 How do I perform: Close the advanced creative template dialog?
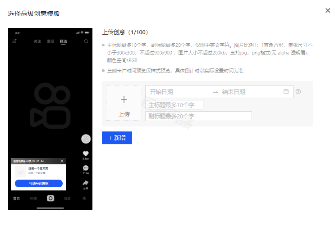click(327, 10)
